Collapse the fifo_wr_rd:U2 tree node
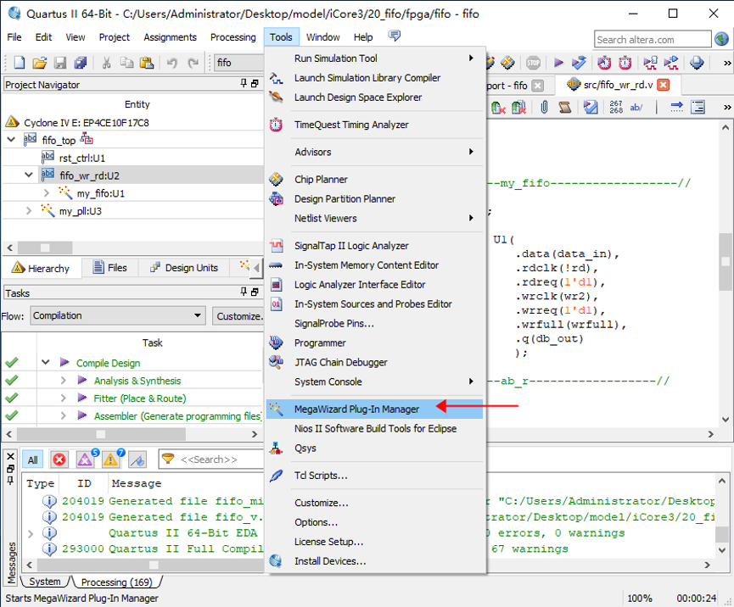 pyautogui.click(x=29, y=175)
